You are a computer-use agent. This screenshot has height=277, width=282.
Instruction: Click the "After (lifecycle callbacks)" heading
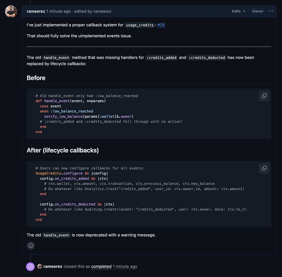click(x=63, y=150)
